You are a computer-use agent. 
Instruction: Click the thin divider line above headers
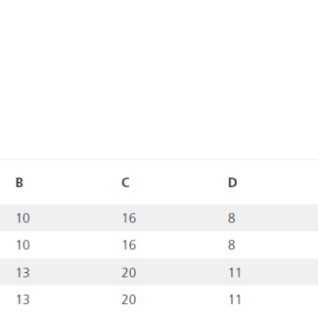[x=159, y=159]
